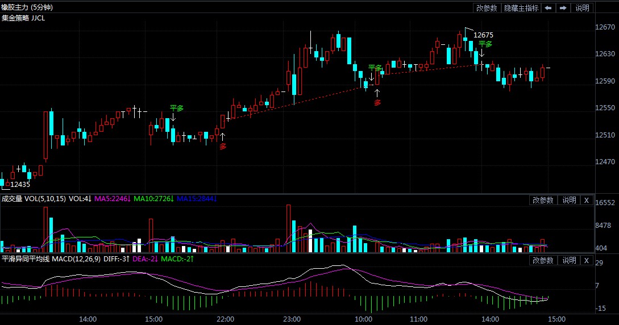Click the 12435 low price label
This screenshot has height=325, width=619.
click(x=20, y=184)
